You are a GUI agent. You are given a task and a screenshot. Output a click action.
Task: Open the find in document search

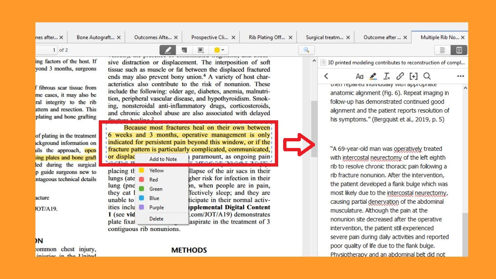point(306,50)
